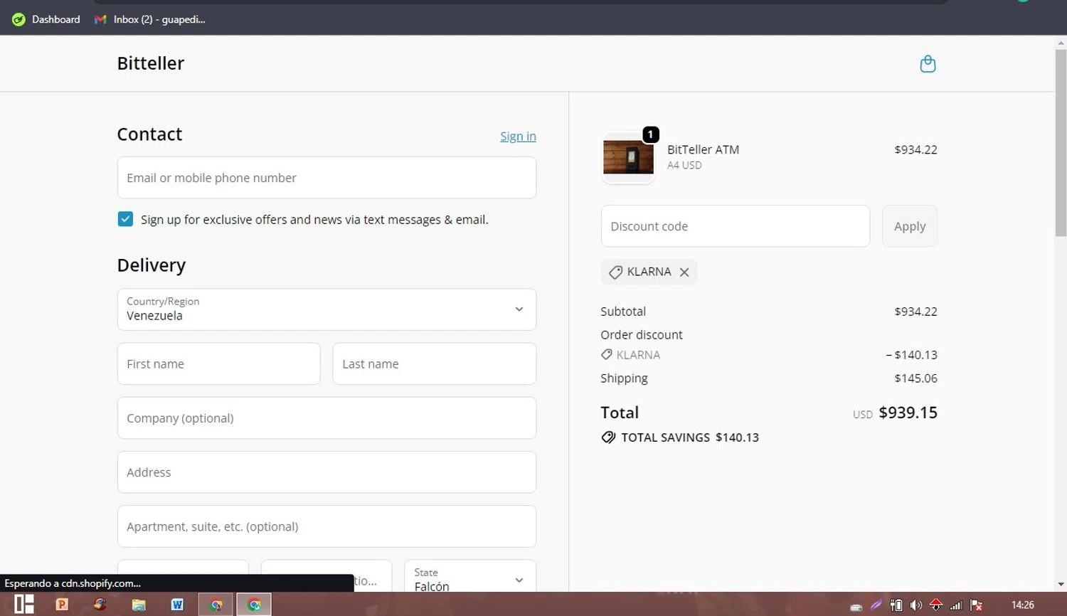The width and height of the screenshot is (1067, 616).
Task: Open the network signal tray icon
Action: click(x=956, y=605)
